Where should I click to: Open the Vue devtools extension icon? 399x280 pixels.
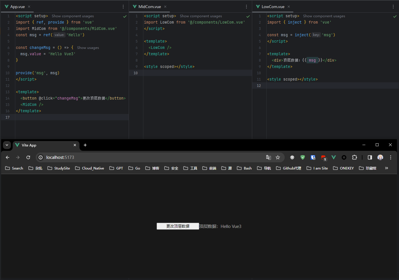click(334, 157)
